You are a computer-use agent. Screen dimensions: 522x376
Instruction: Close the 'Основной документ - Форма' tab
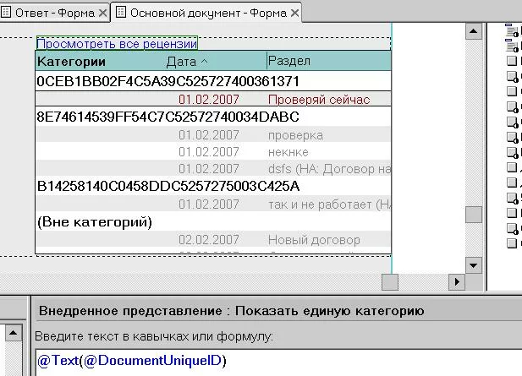pos(294,13)
